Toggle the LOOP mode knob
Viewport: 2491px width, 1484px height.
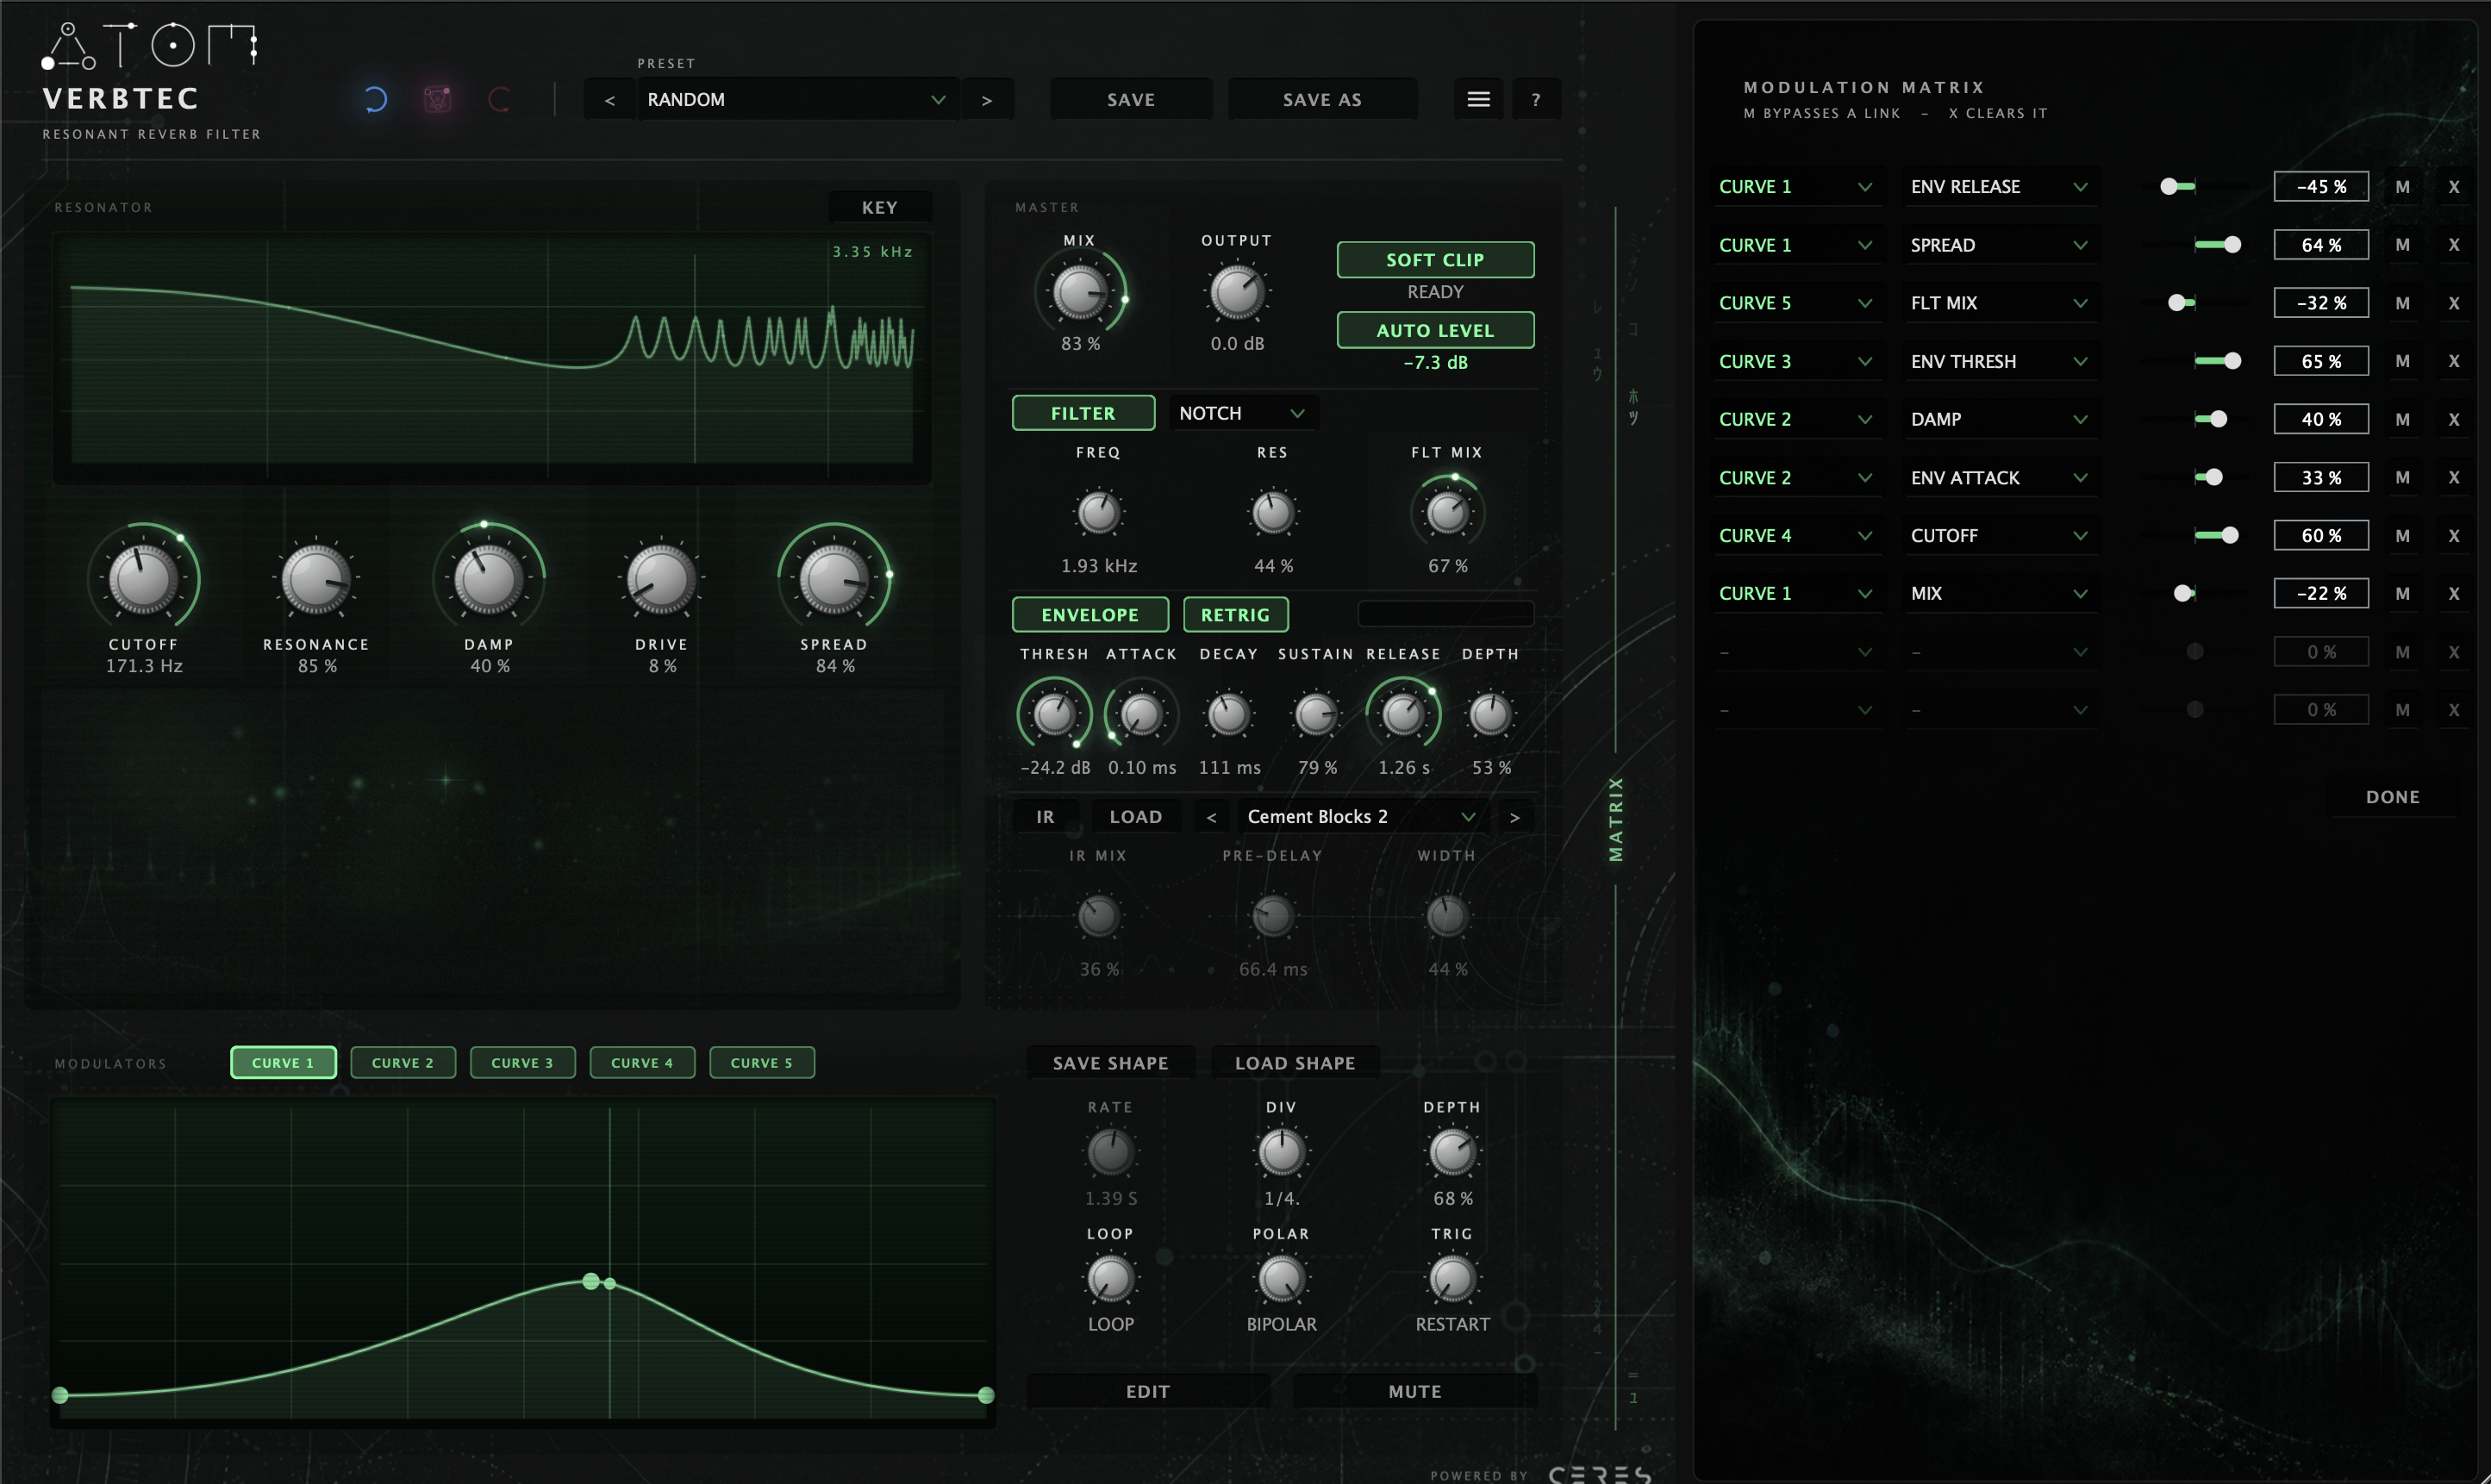coord(1110,1279)
